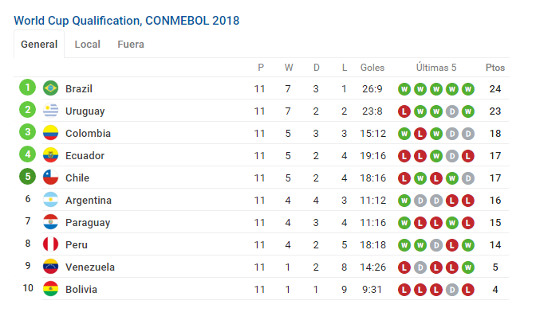Click the Paraguay flag icon

pos(50,222)
